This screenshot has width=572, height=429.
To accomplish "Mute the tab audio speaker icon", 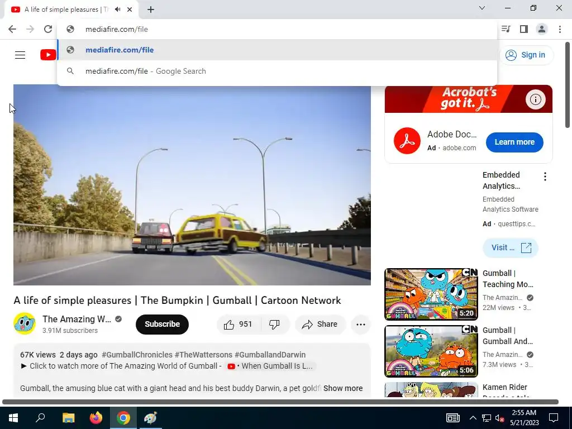I will tap(117, 9).
